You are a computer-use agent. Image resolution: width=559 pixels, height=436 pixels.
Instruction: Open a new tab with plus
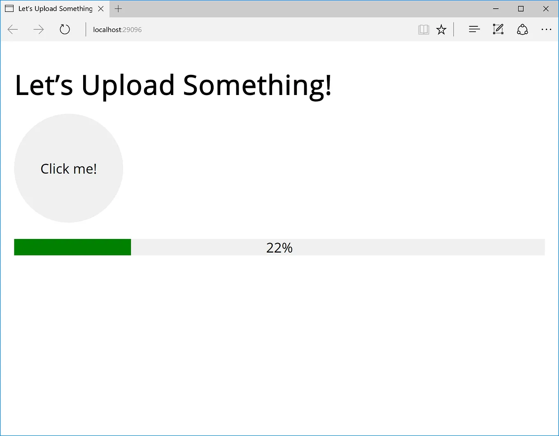point(118,9)
